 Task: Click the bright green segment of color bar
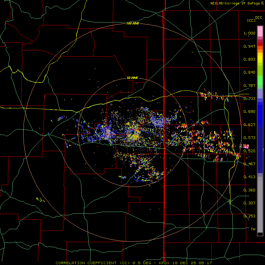click(x=260, y=80)
